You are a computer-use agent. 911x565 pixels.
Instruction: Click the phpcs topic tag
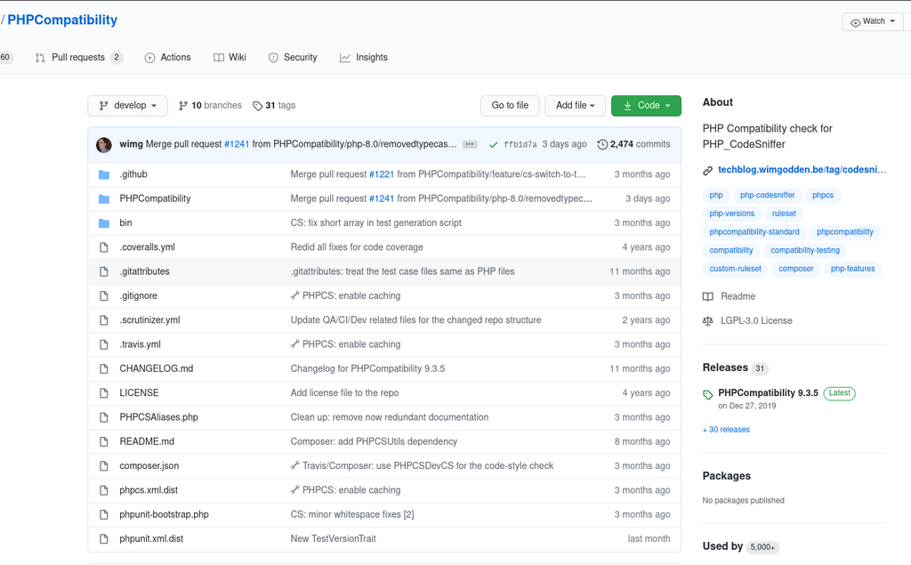point(823,196)
